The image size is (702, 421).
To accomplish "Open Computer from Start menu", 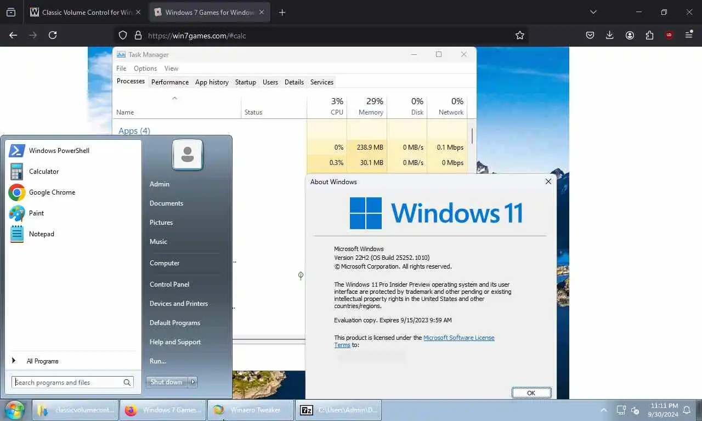I will pyautogui.click(x=165, y=263).
